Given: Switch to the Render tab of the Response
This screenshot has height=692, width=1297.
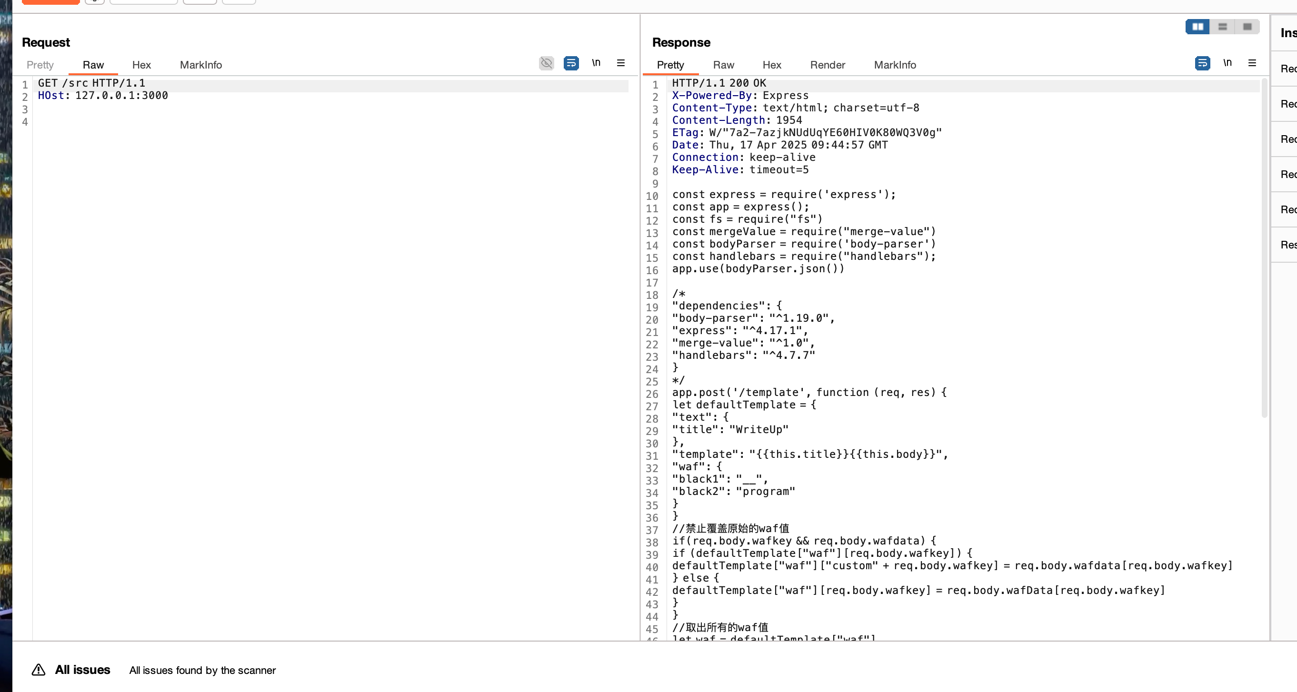Looking at the screenshot, I should (x=827, y=64).
